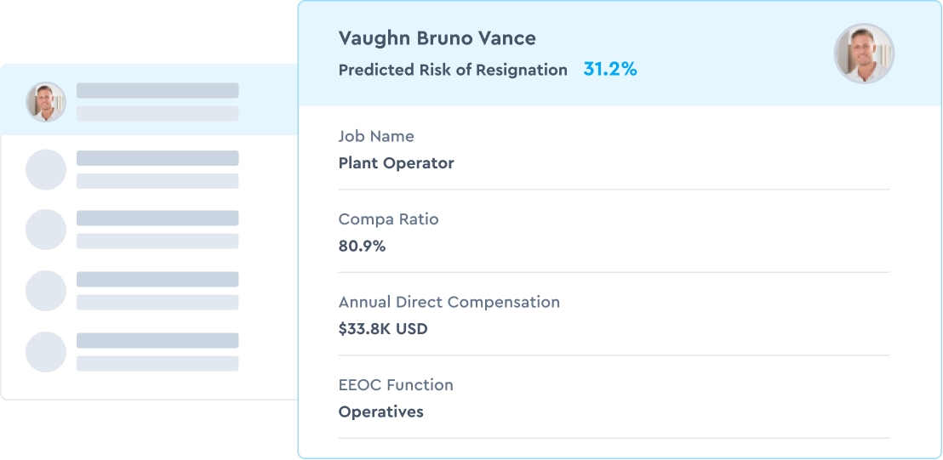The width and height of the screenshot is (943, 460).
Task: Click the EEOC Function field label
Action: [x=396, y=385]
